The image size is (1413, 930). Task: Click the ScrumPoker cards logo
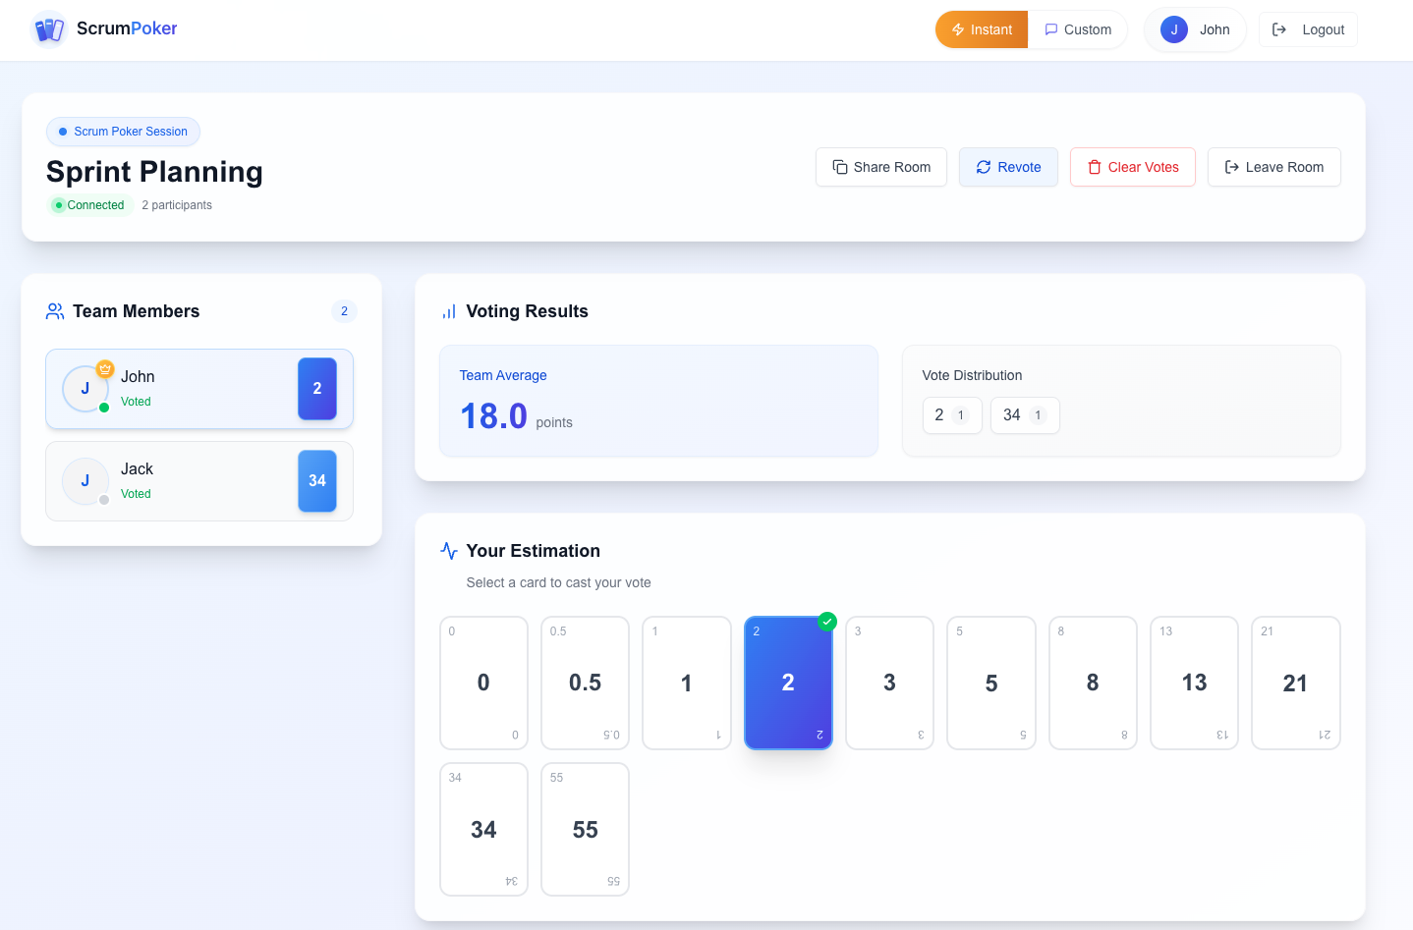[x=49, y=28]
